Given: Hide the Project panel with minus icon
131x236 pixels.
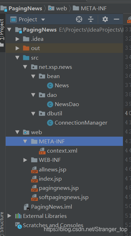Looking at the screenshot, I should coord(116,19).
